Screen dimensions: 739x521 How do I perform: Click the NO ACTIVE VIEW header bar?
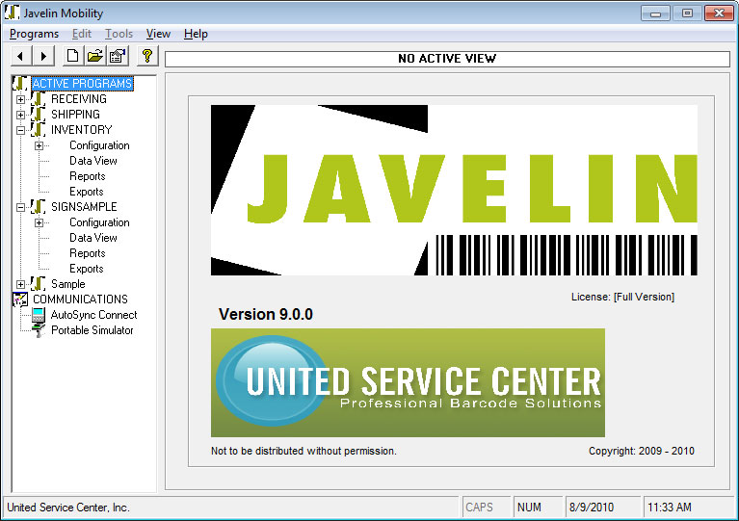(x=447, y=59)
